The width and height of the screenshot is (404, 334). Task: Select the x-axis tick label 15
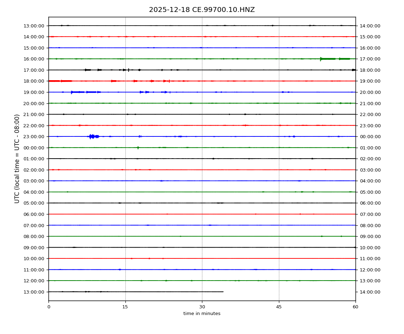[125, 307]
